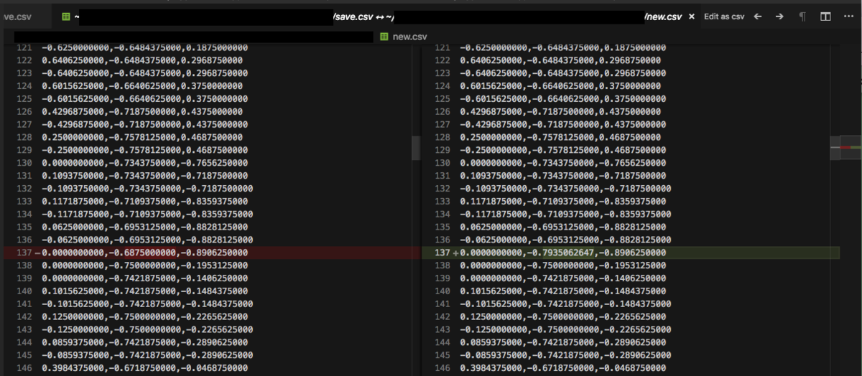Click line number 137 in the left pane

point(24,253)
